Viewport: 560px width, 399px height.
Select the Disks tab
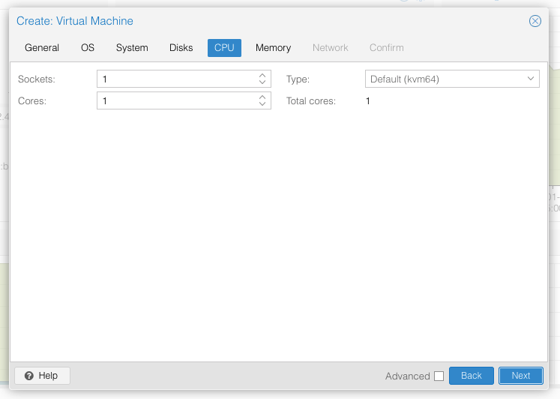181,48
